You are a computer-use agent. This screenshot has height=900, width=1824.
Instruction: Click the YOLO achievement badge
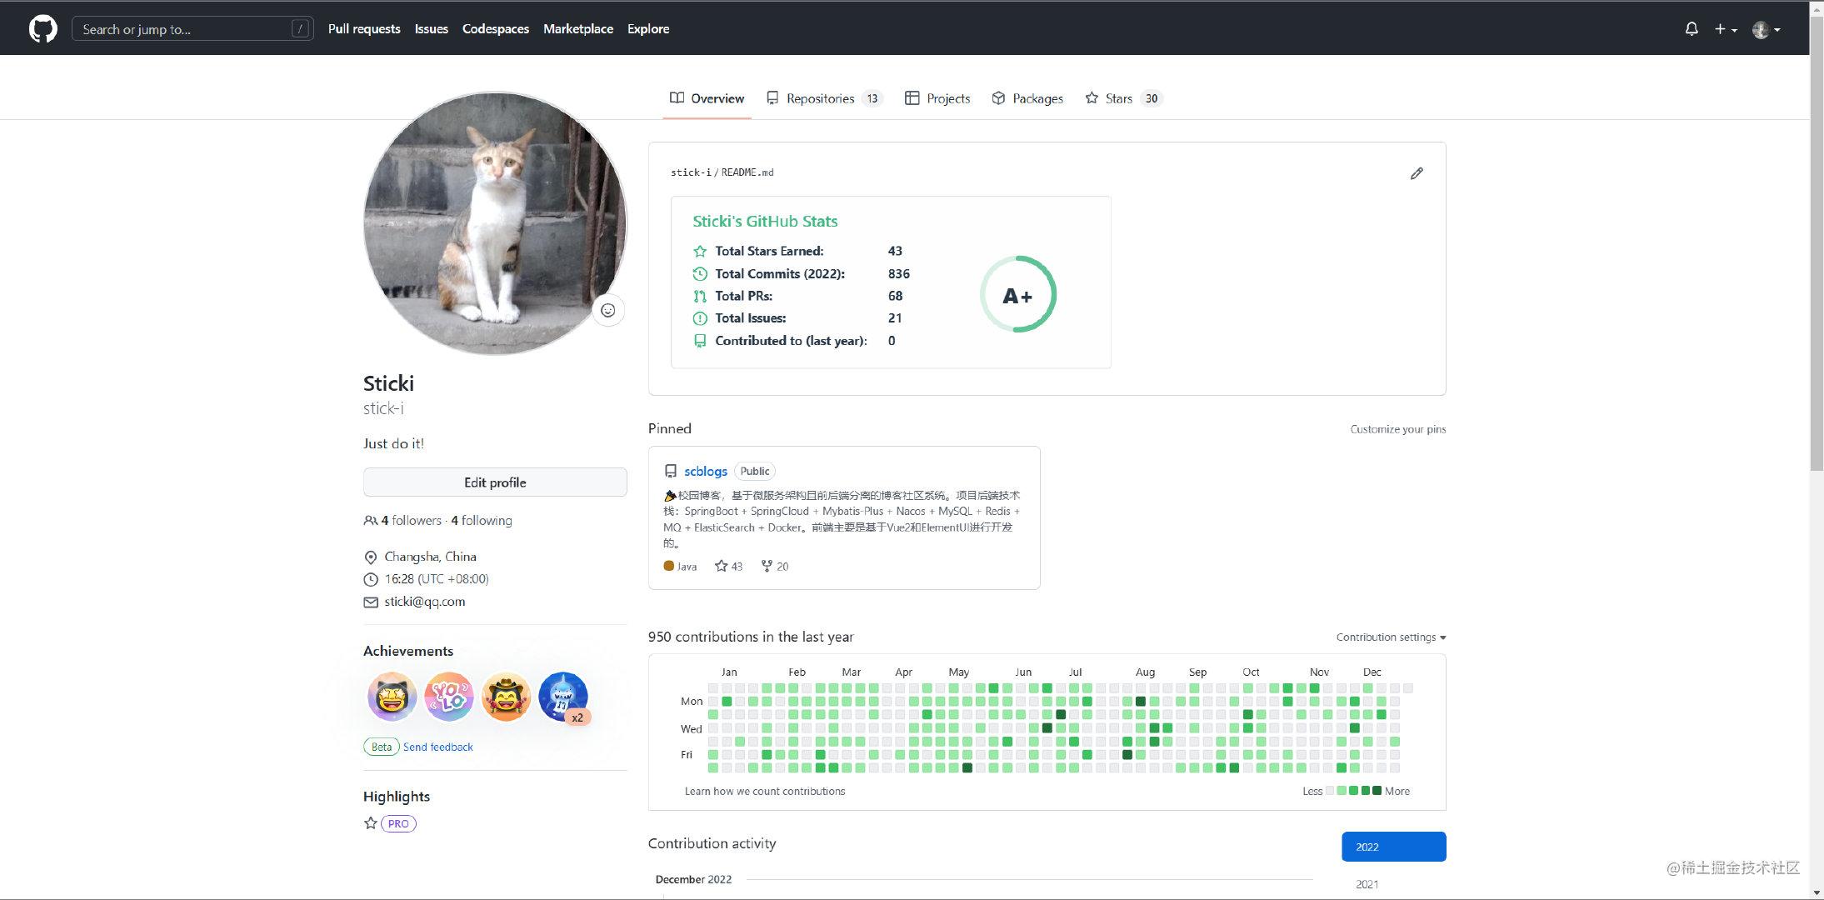(x=449, y=696)
